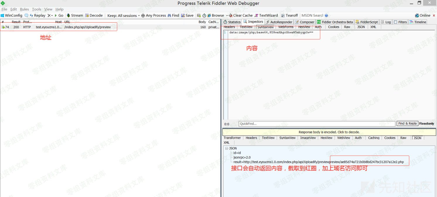This screenshot has width=437, height=197.
Task: Toggle Stream mode in the toolbar
Action: click(75, 16)
